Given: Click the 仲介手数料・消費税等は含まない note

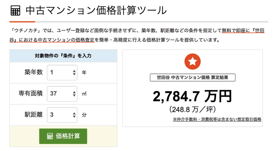Looking at the screenshot, I should (x=217, y=119).
